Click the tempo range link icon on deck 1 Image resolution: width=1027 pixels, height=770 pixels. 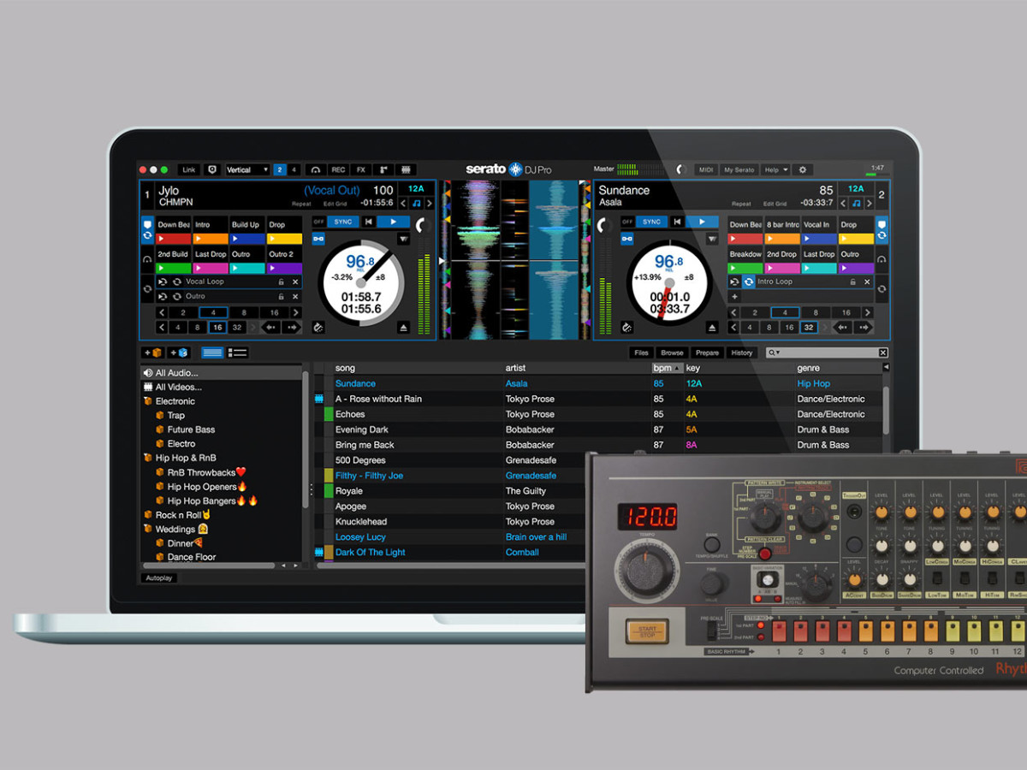tap(318, 239)
